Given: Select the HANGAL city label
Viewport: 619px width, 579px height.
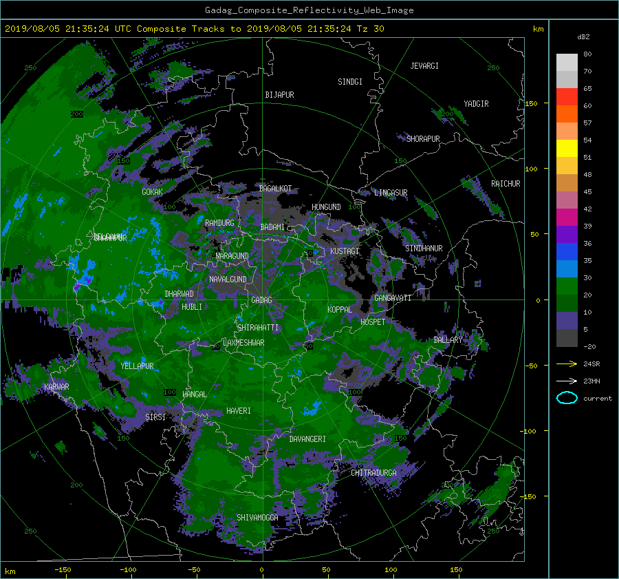Looking at the screenshot, I should coord(194,394).
